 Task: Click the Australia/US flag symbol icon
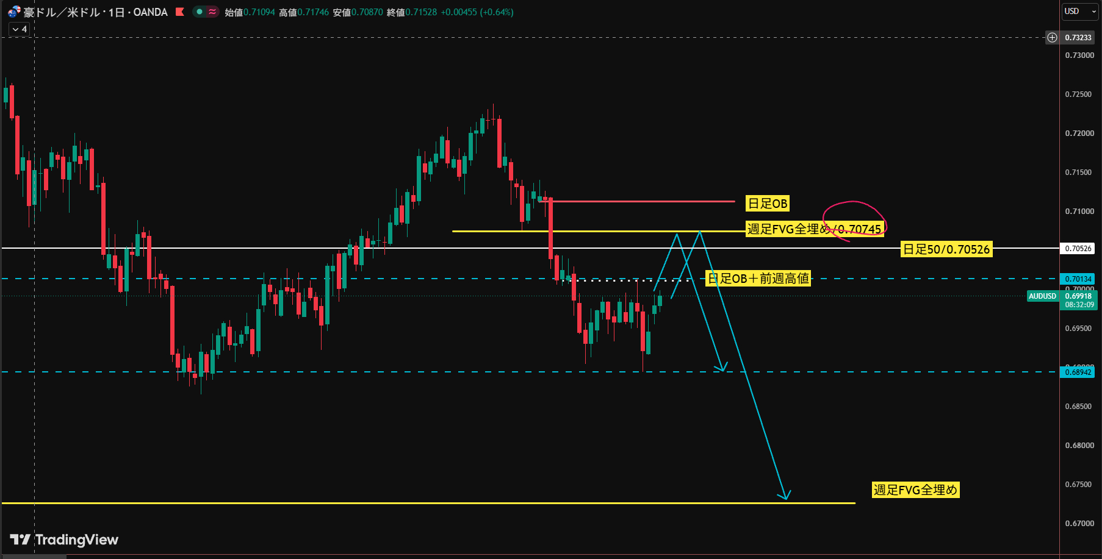click(x=14, y=12)
